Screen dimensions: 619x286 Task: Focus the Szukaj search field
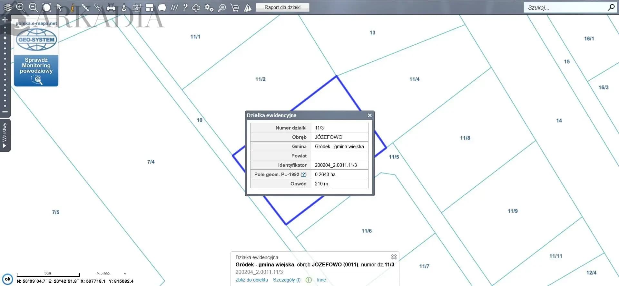coord(566,7)
